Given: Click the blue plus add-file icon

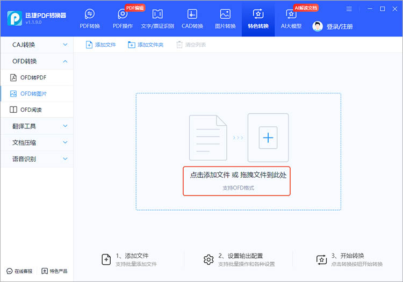Looking at the screenshot, I should 268,138.
